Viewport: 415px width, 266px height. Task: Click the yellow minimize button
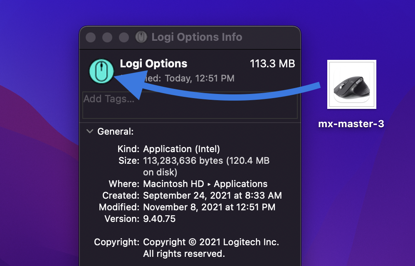point(107,37)
